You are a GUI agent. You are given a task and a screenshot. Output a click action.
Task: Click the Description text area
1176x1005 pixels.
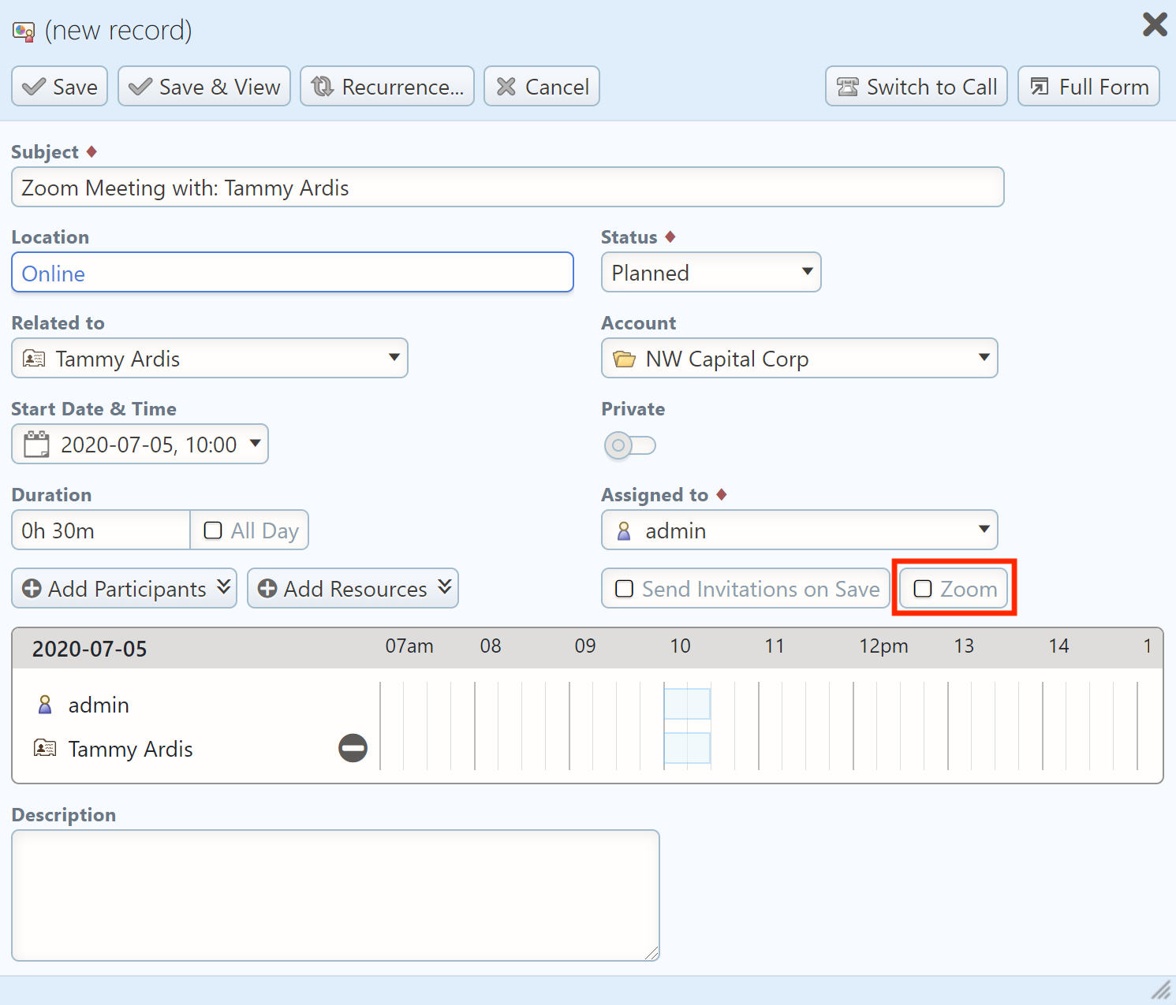[x=335, y=895]
